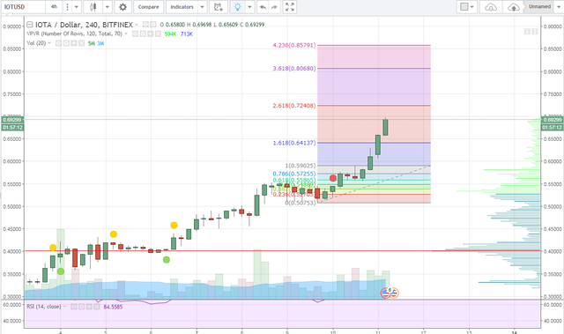Click the last green candle near 0.69
This screenshot has width=564, height=334.
click(x=386, y=127)
